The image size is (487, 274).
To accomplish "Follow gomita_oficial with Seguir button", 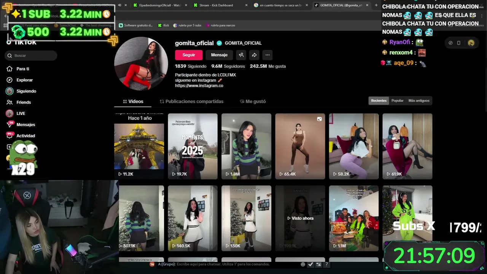I will [x=189, y=55].
